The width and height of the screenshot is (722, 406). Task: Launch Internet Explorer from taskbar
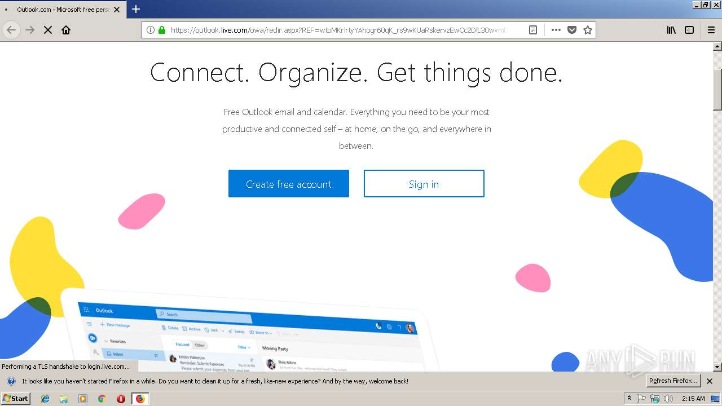click(45, 399)
